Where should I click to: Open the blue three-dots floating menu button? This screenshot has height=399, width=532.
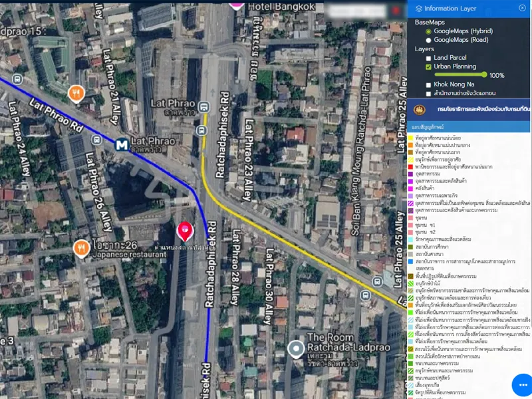point(521,385)
